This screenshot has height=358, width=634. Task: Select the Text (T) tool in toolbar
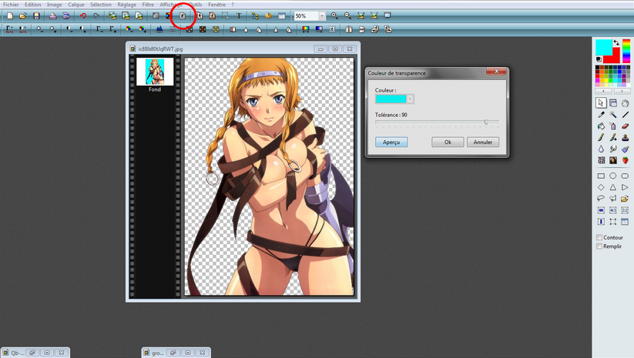pos(239,15)
